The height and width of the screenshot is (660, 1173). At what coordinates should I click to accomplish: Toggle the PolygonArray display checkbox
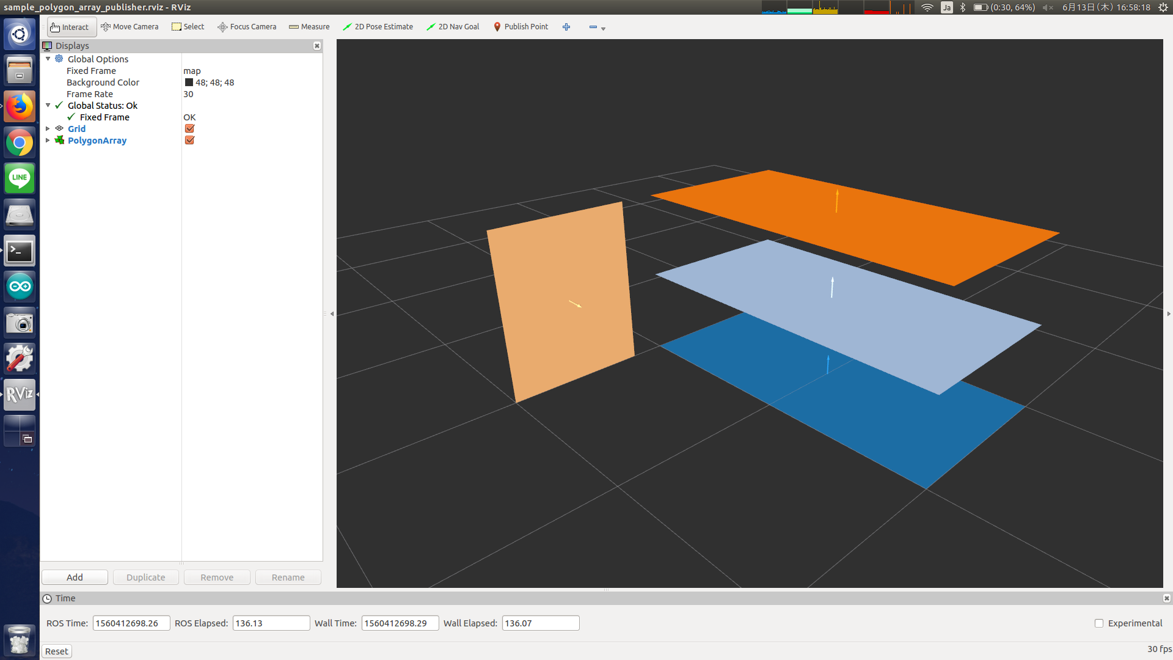(189, 140)
